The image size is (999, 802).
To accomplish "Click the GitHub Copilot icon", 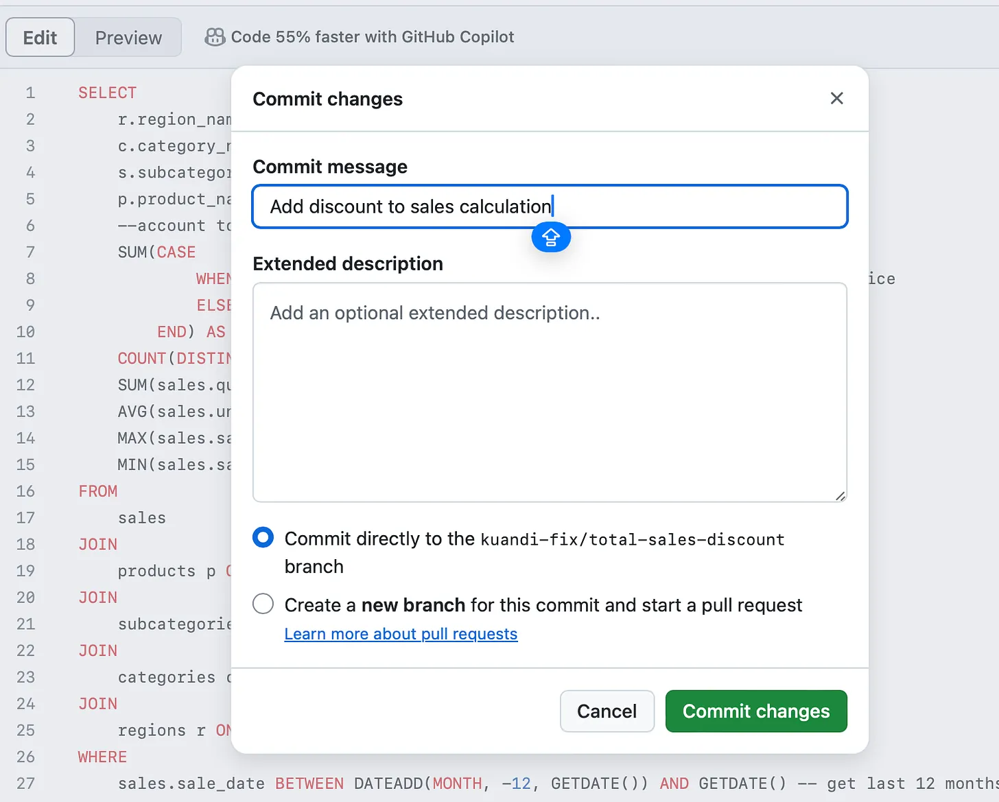I will click(215, 37).
